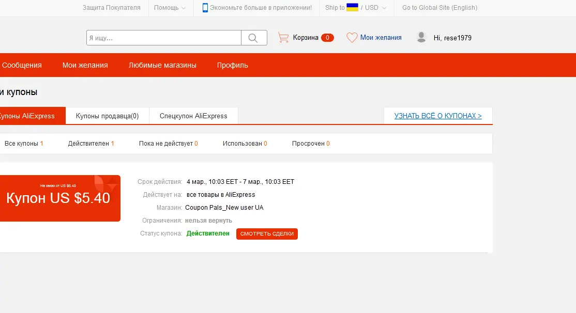Click все товары в AliExpress text

221,195
